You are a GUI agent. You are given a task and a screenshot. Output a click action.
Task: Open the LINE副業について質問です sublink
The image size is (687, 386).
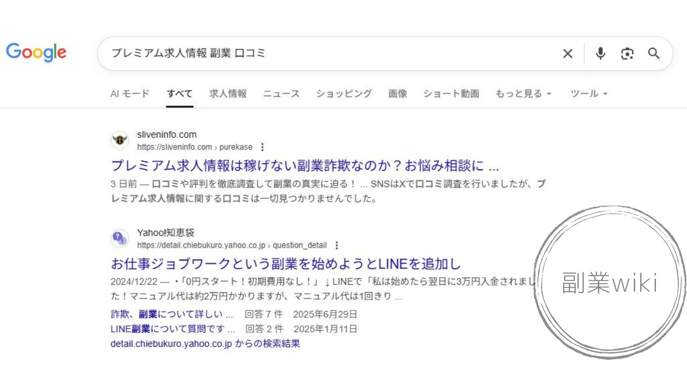click(x=172, y=329)
